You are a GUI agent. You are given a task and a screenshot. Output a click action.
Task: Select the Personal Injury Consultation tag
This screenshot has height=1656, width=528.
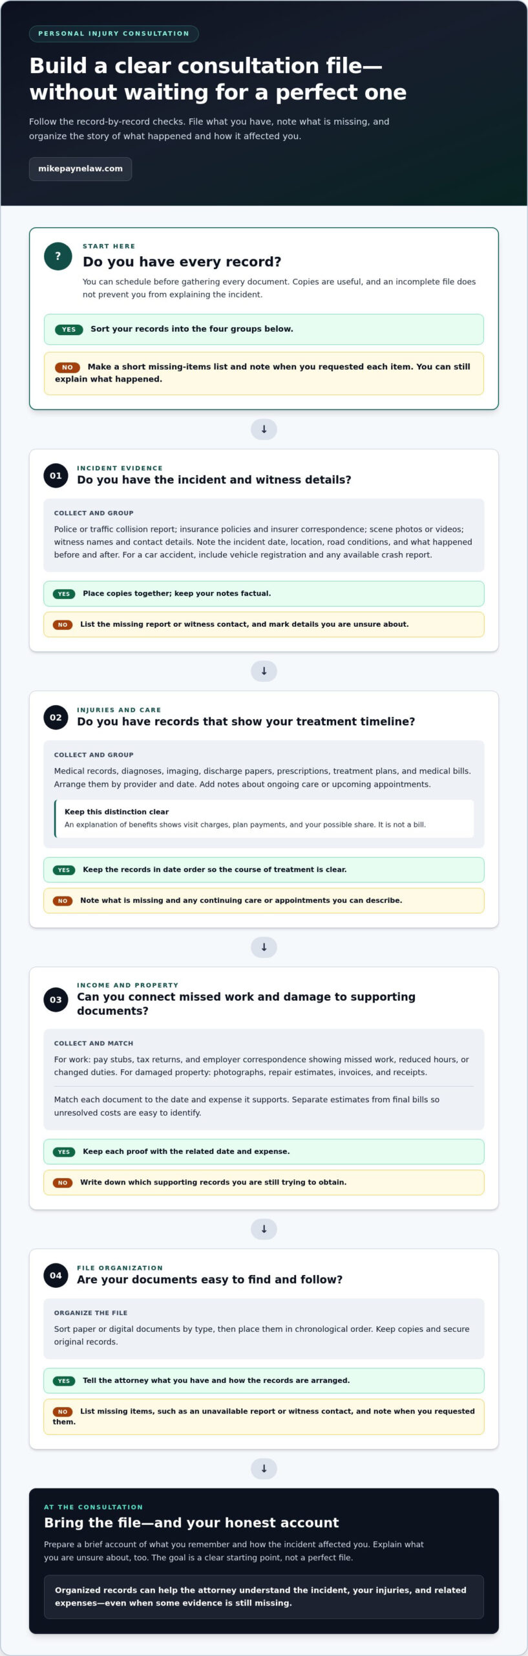114,34
